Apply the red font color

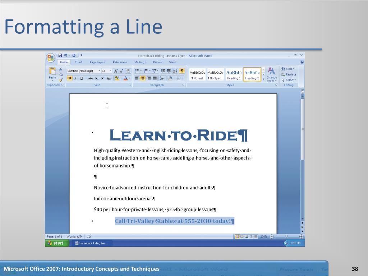coord(125,78)
